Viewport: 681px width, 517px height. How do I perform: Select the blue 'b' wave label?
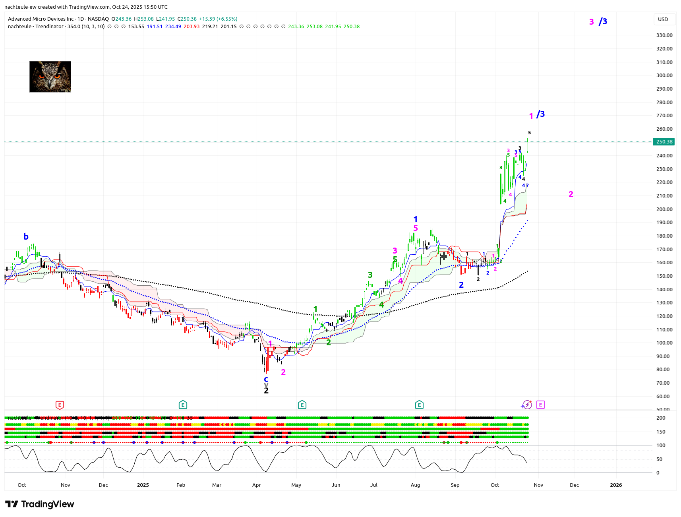point(26,236)
